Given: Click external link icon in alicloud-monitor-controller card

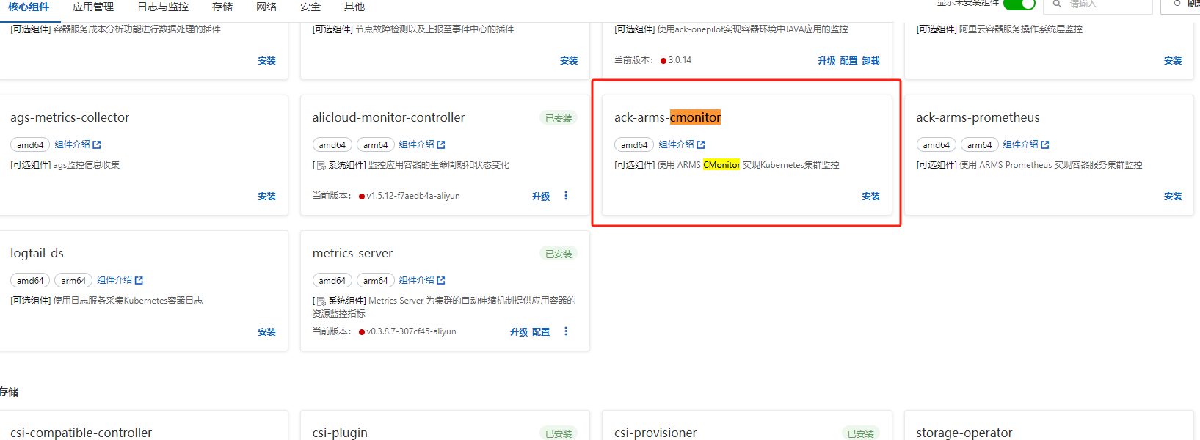Looking at the screenshot, I should [x=441, y=145].
